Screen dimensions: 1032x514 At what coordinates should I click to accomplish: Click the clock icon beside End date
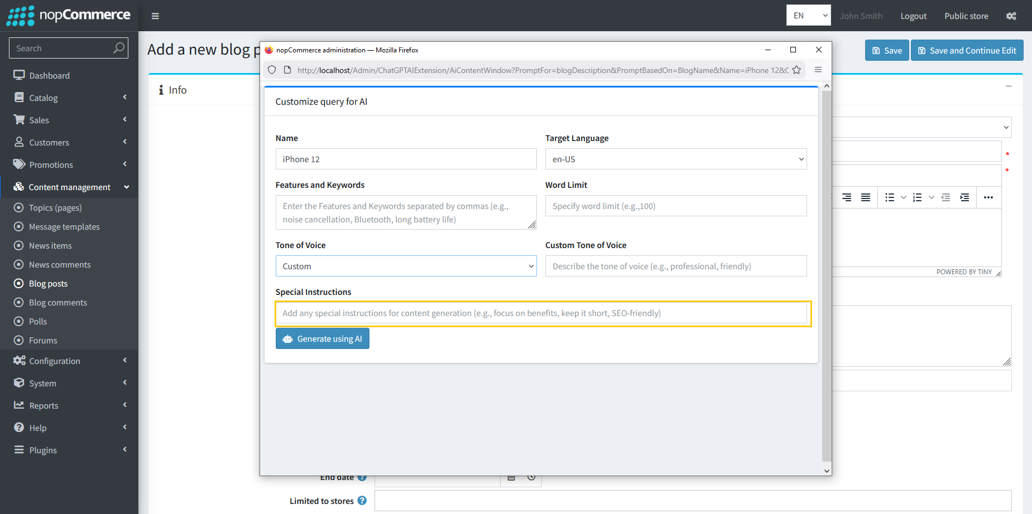(531, 477)
